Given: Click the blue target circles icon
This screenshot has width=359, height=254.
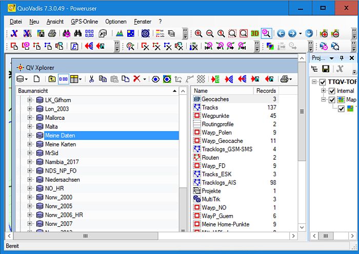Looking at the screenshot, I should point(145,34).
